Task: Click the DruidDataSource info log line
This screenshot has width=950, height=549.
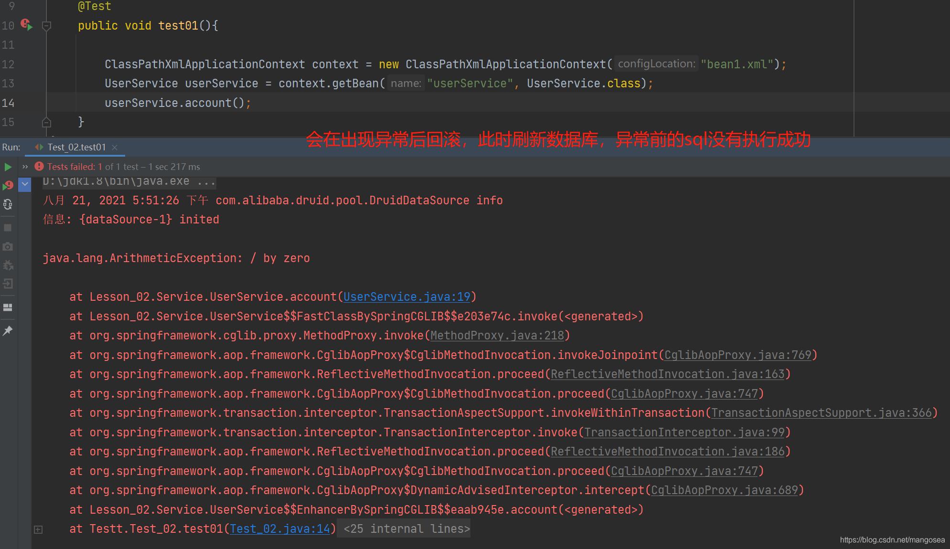Action: tap(273, 201)
